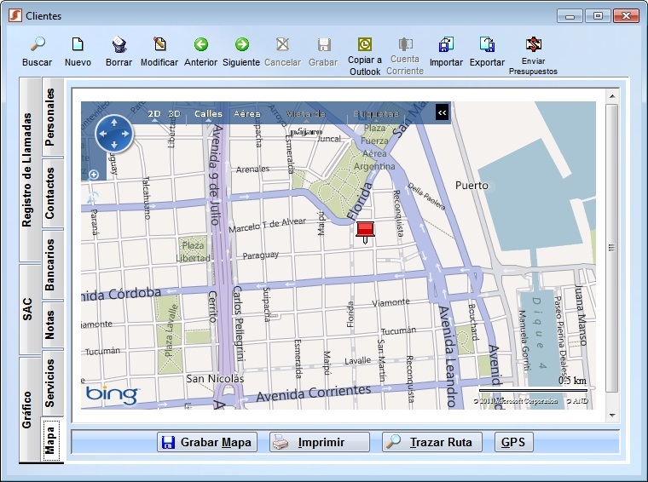Click the map zoom-in plus button
The width and height of the screenshot is (648, 482).
(x=94, y=175)
